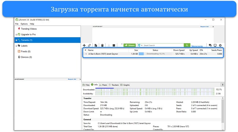
Task: Click the Add Torrent from URL link icon
Action: click(x=89, y=45)
